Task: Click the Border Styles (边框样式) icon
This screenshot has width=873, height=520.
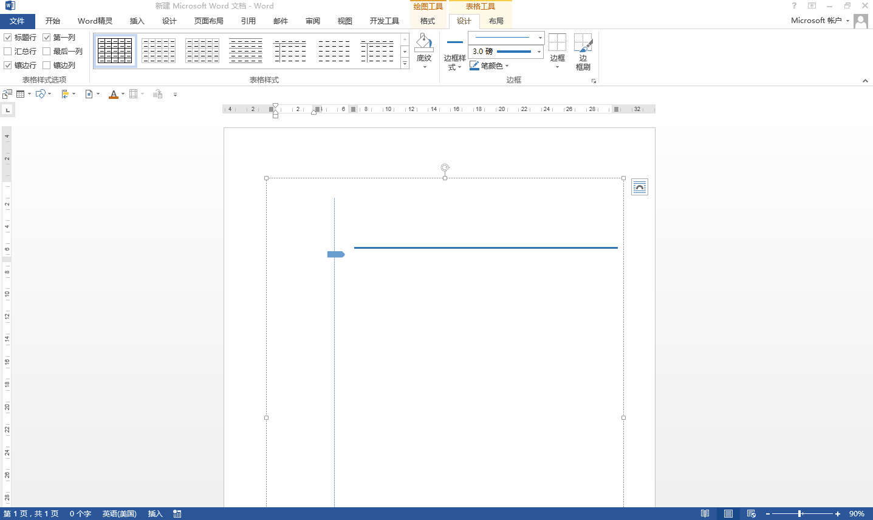Action: point(454,42)
